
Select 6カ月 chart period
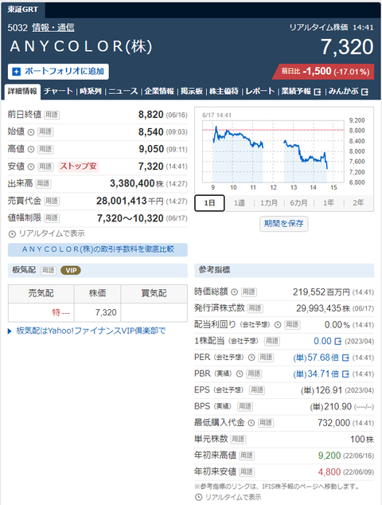(298, 203)
